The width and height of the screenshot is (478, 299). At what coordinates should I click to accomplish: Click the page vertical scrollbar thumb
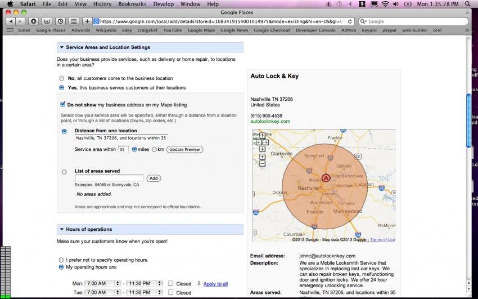pyautogui.click(x=468, y=121)
